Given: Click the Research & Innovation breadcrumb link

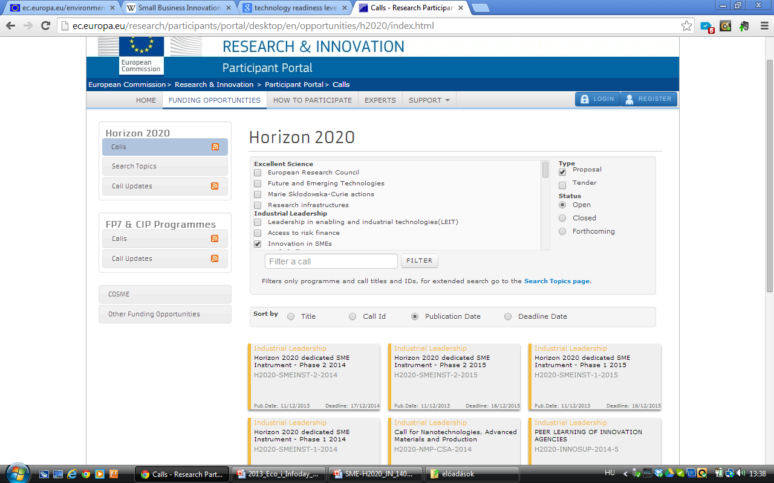Looking at the screenshot, I should click(214, 85).
